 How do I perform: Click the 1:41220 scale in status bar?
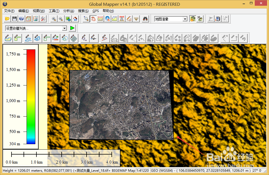point(142,171)
